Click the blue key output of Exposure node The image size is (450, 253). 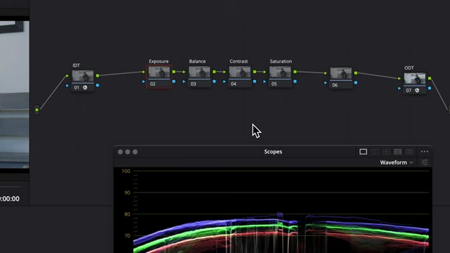pos(174,82)
